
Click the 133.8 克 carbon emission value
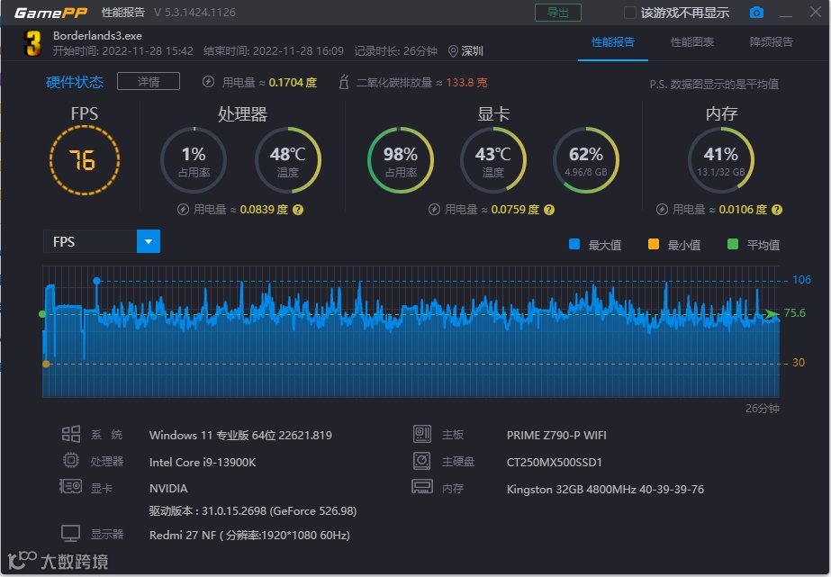coord(466,83)
